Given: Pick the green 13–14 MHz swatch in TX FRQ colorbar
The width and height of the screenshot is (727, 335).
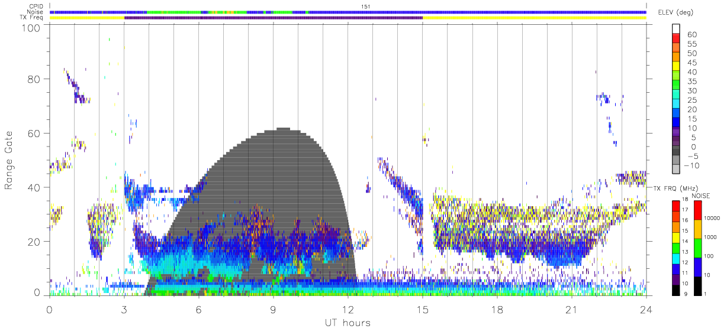Looking at the screenshot, I should pyautogui.click(x=676, y=247).
